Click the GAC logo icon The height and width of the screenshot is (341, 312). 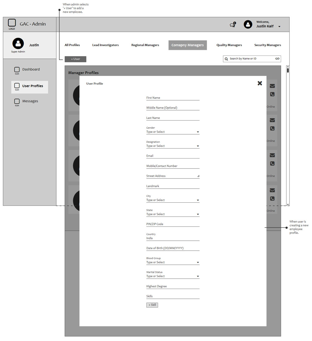tap(12, 23)
